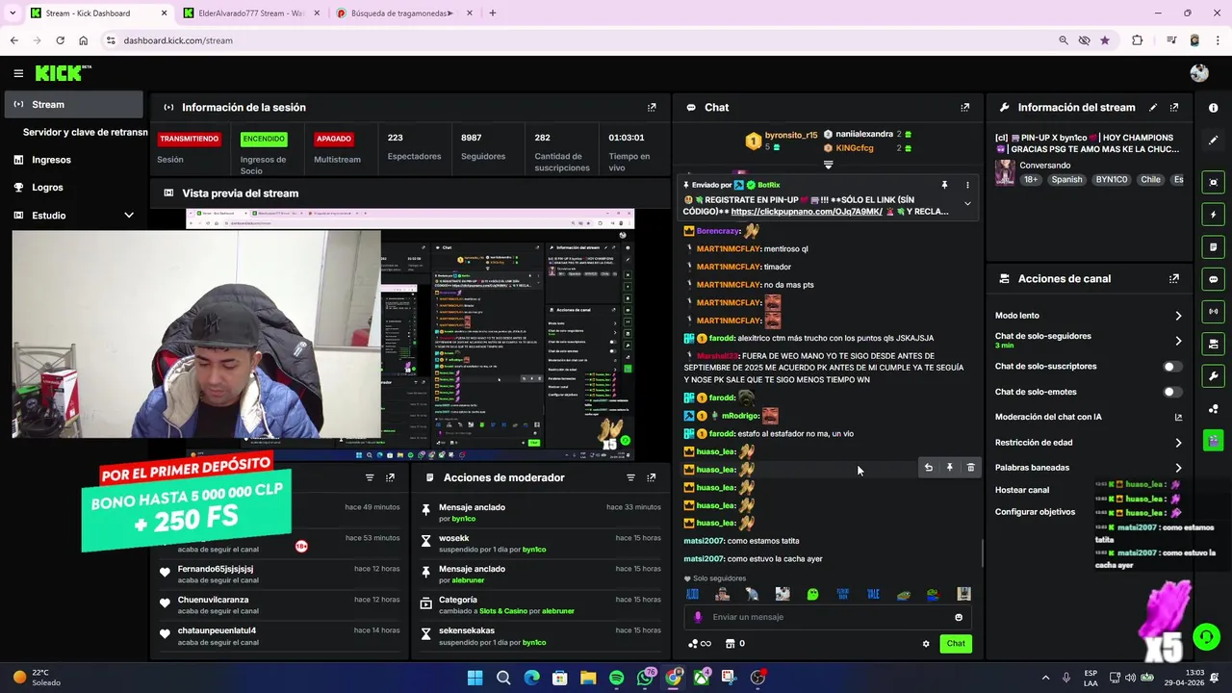Expand Palabras baneadas settings
This screenshot has height=693, width=1232.
click(x=1178, y=468)
